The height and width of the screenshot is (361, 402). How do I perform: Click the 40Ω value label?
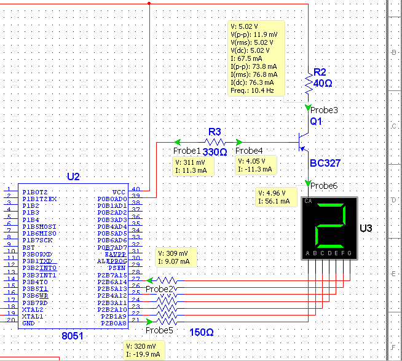click(323, 84)
